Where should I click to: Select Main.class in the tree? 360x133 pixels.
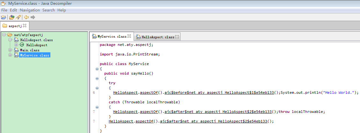pyautogui.click(x=30, y=50)
